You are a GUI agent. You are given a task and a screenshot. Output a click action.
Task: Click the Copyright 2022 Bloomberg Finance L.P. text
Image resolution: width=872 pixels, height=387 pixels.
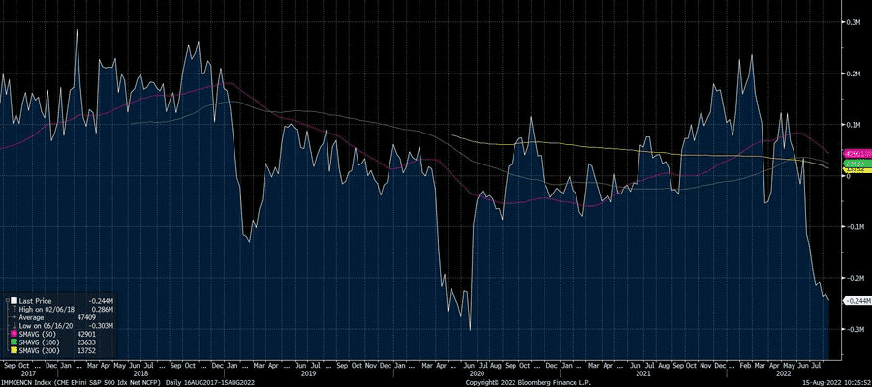click(x=527, y=382)
